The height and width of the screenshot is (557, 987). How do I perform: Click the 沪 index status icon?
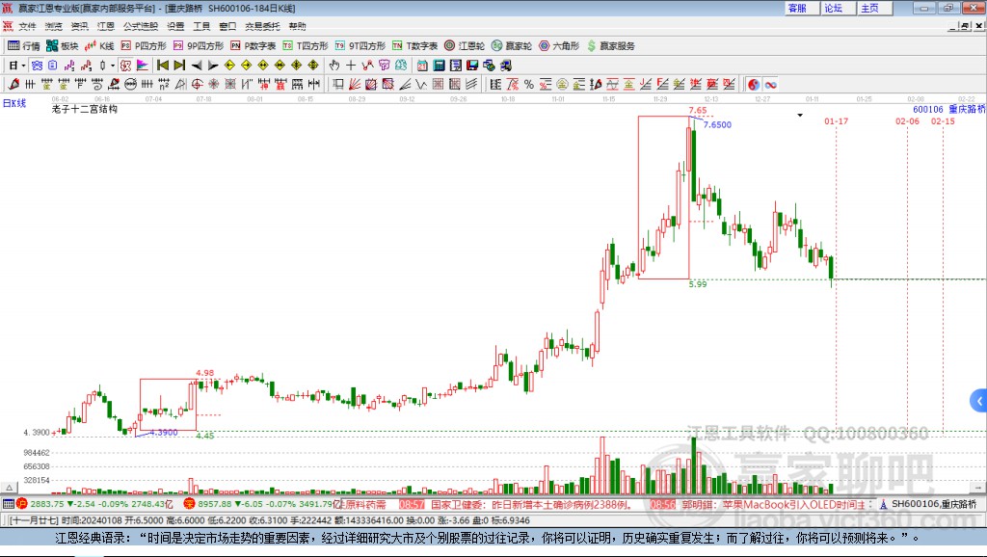tap(22, 503)
